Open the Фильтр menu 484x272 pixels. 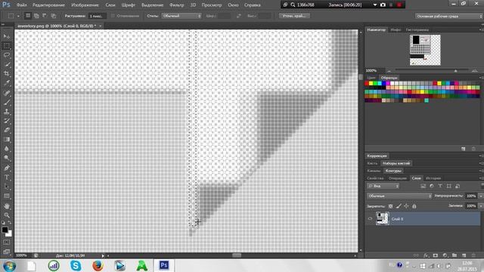[x=176, y=5]
